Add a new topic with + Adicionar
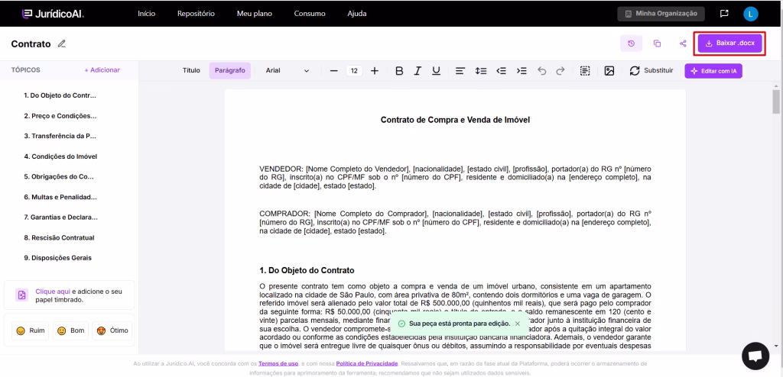This screenshot has height=377, width=783. coord(102,70)
